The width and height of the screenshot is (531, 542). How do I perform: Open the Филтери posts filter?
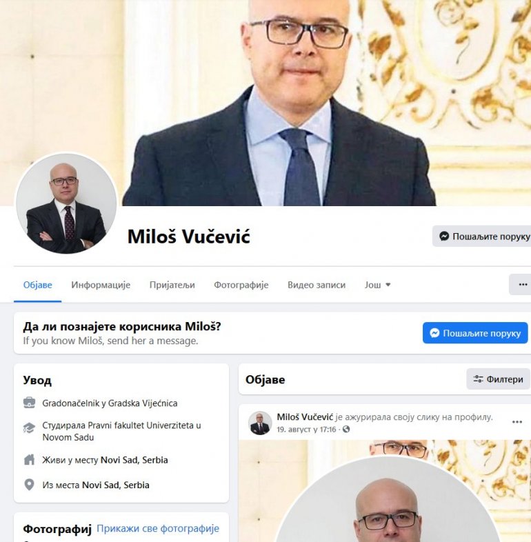(x=498, y=379)
